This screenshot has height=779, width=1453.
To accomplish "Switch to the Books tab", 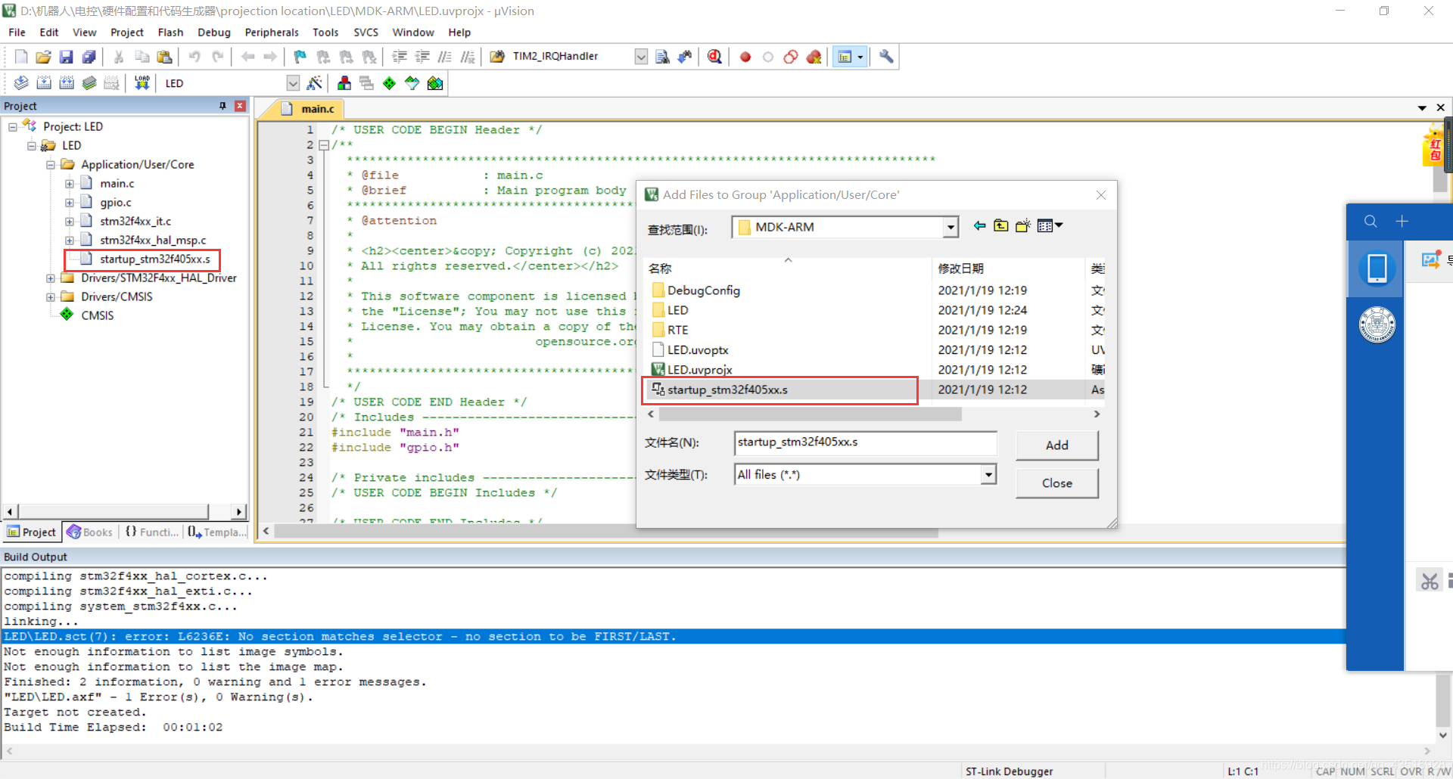I will pos(90,532).
